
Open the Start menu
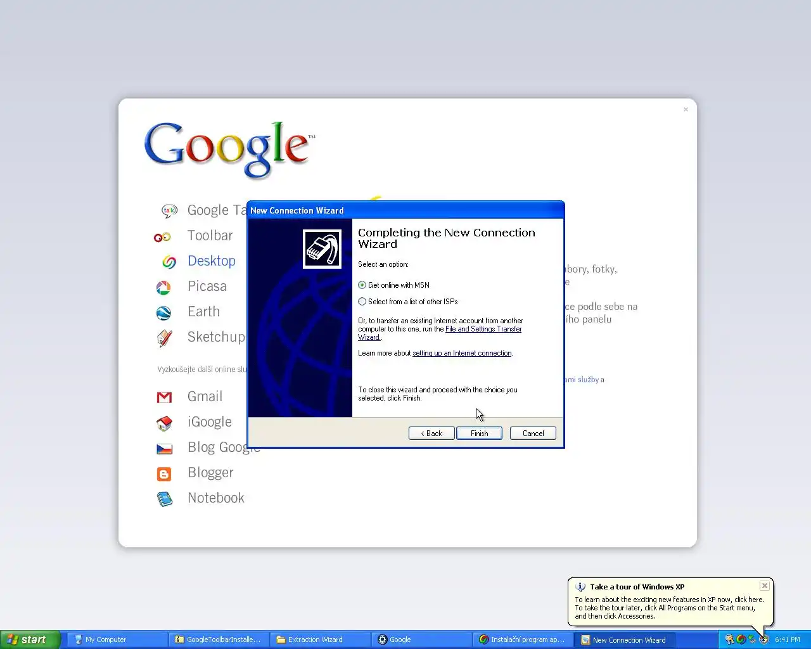tap(30, 639)
